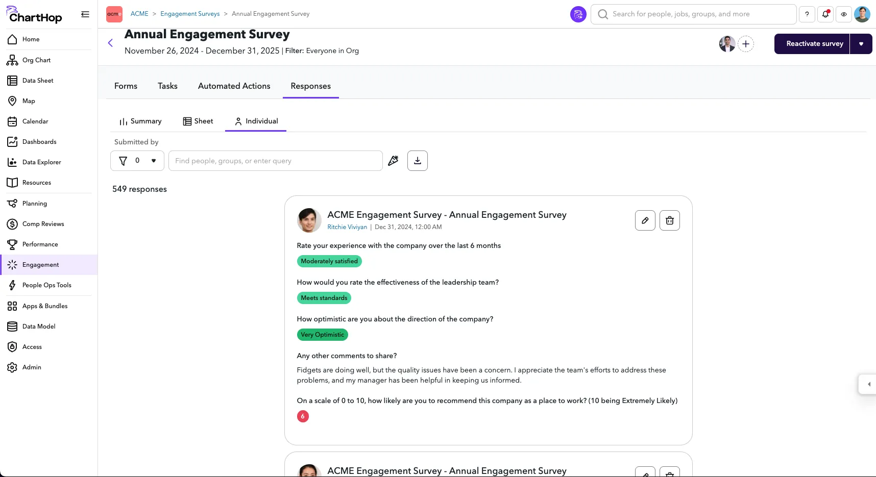This screenshot has height=477, width=876.
Task: Open Map in the sidebar
Action: pyautogui.click(x=49, y=101)
